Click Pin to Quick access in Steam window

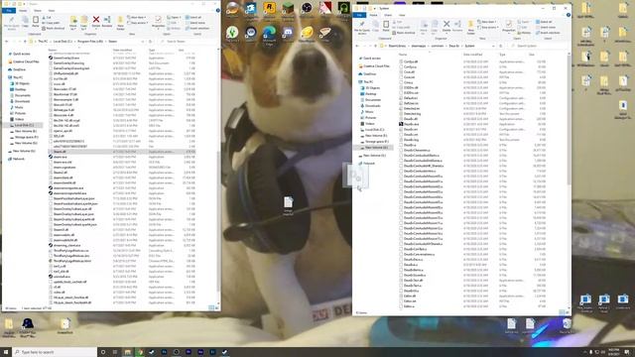click(x=11, y=22)
